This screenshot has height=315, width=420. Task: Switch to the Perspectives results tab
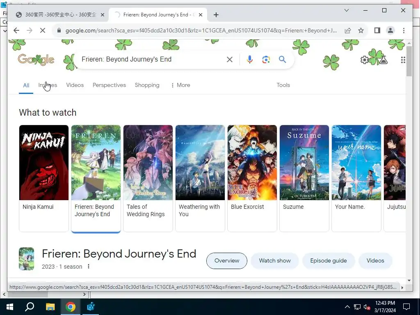[109, 85]
